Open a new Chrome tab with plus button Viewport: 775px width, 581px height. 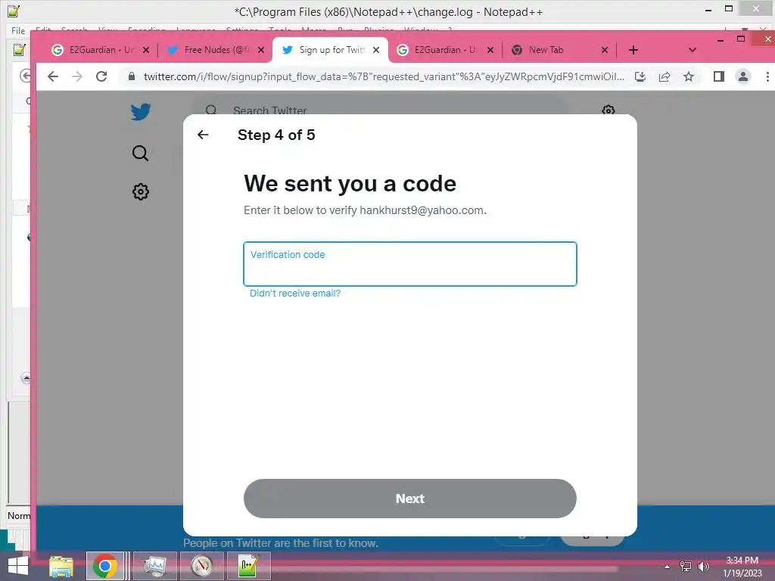(x=633, y=50)
